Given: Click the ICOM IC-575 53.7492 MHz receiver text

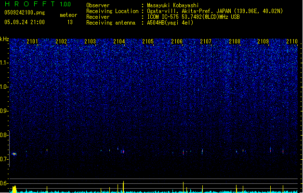Looking at the screenshot, I should [193, 17].
